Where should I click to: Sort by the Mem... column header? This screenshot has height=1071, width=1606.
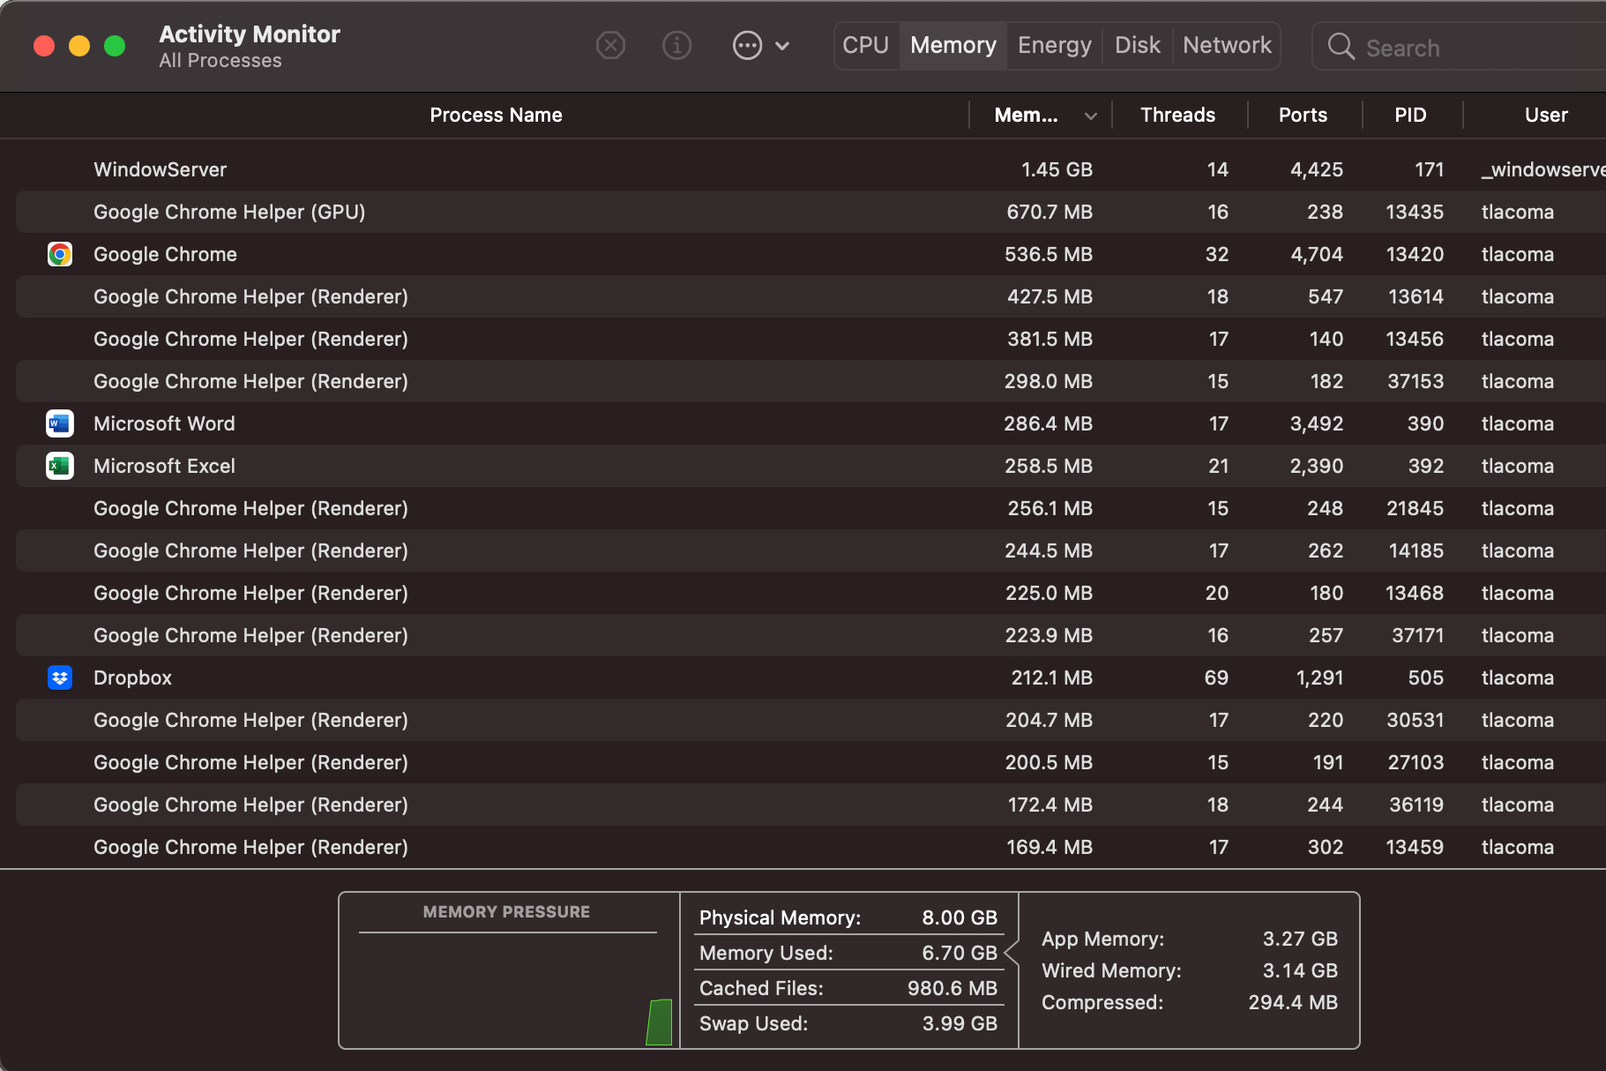click(1026, 115)
